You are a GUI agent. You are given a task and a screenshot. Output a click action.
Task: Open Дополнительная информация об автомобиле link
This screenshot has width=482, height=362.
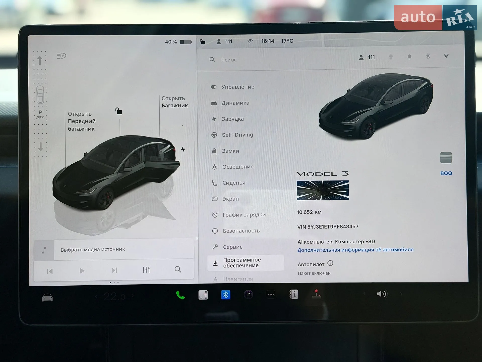click(355, 250)
